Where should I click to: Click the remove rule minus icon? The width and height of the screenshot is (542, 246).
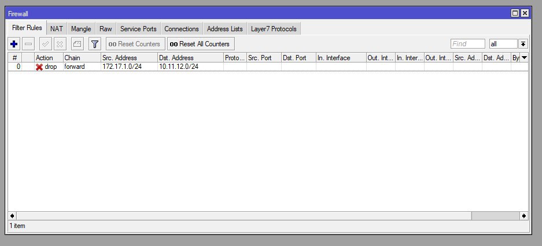pos(28,44)
